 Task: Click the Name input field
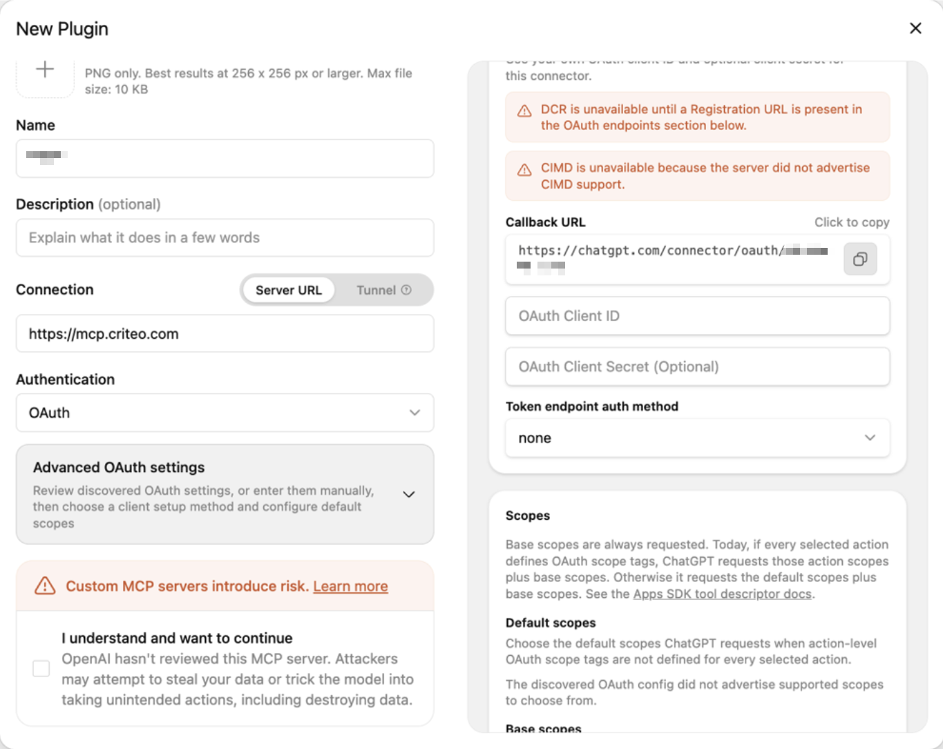pos(225,159)
